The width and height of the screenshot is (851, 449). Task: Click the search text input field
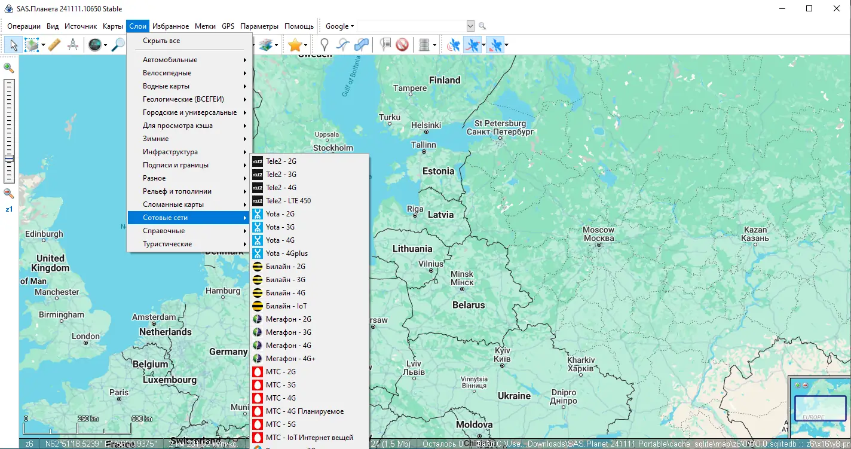click(x=411, y=26)
